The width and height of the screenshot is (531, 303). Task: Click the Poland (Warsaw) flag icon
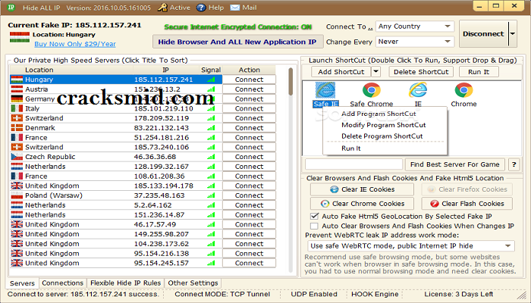click(17, 195)
